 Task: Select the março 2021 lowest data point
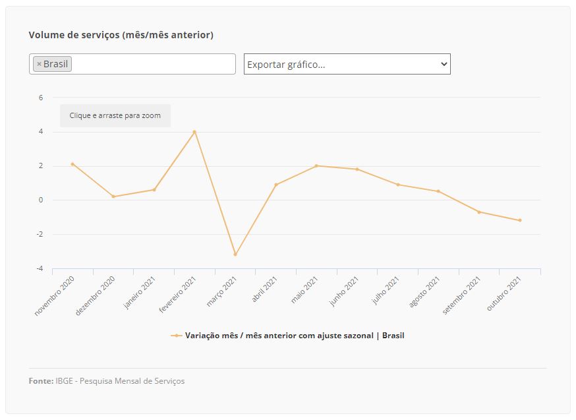[235, 255]
